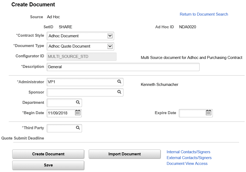Click the Create Document button
246x172 pixels.
(48, 154)
